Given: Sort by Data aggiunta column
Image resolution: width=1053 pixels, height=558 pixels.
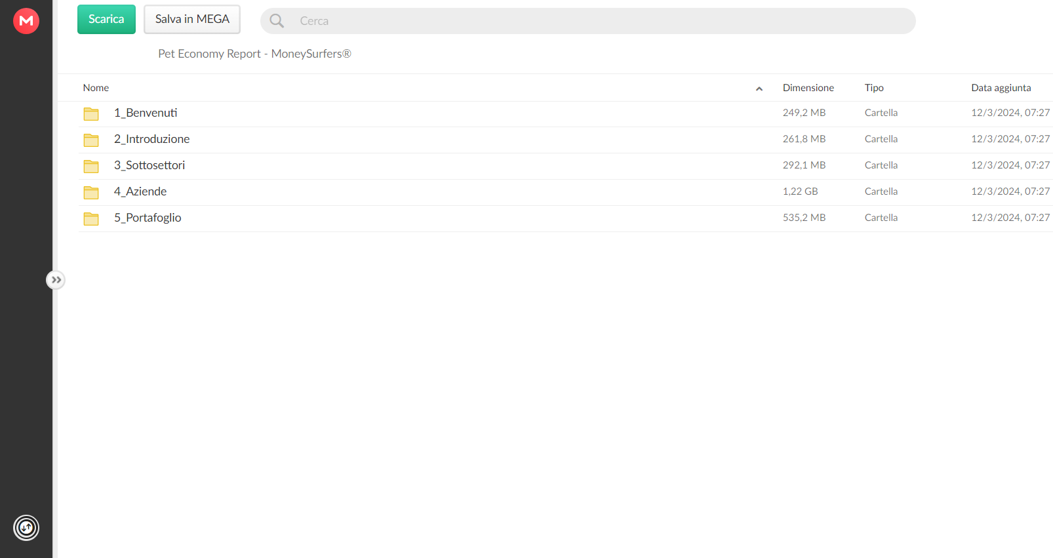Looking at the screenshot, I should (x=1001, y=88).
